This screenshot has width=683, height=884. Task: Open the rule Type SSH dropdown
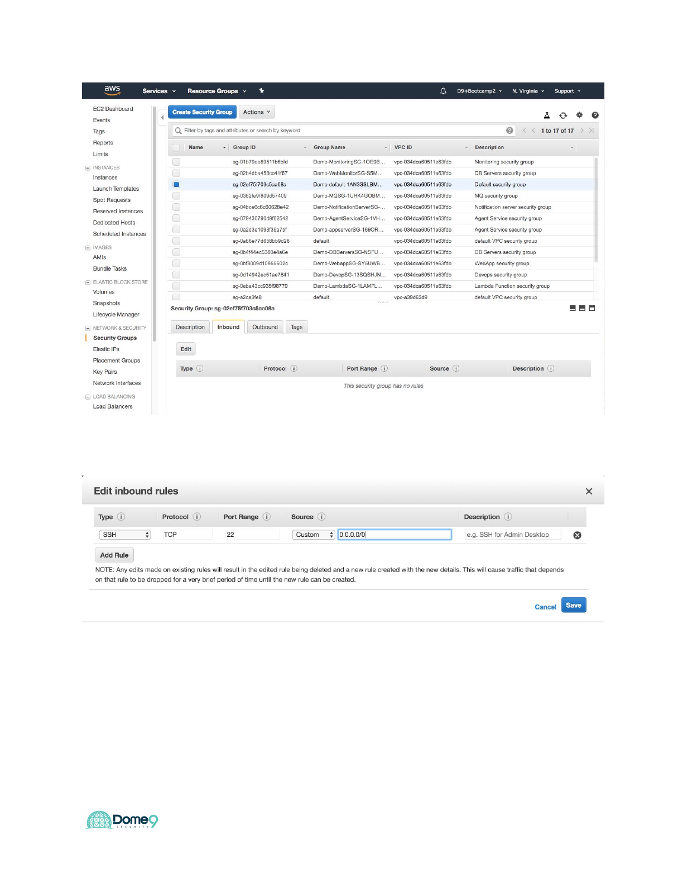(125, 535)
